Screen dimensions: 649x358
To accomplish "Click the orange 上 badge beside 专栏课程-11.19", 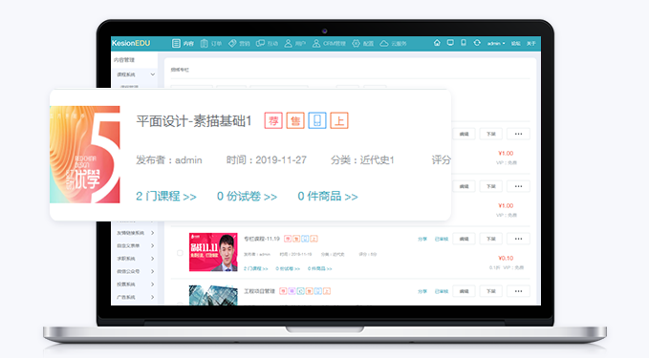I will click(x=314, y=239).
